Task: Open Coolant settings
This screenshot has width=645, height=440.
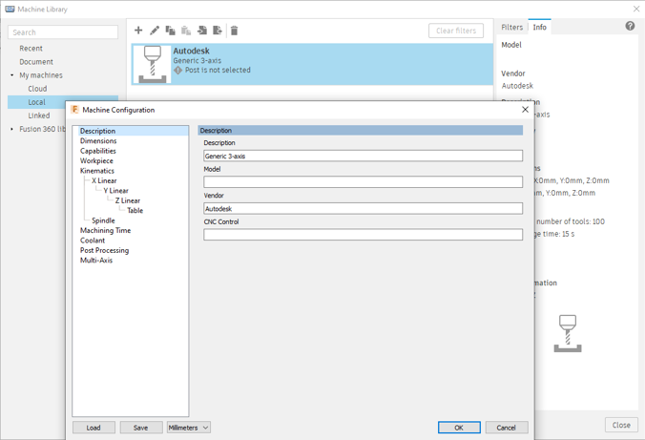Action: pos(93,240)
